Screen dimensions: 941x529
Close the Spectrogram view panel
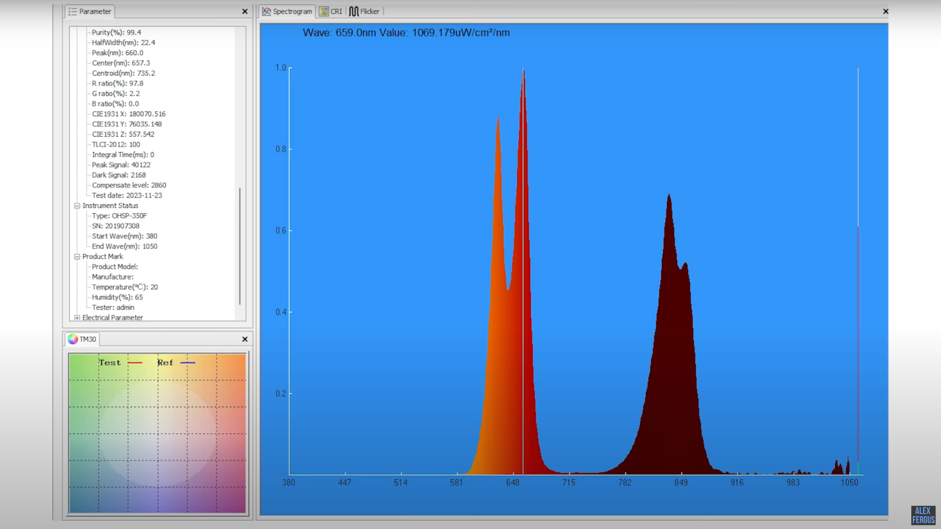(885, 11)
